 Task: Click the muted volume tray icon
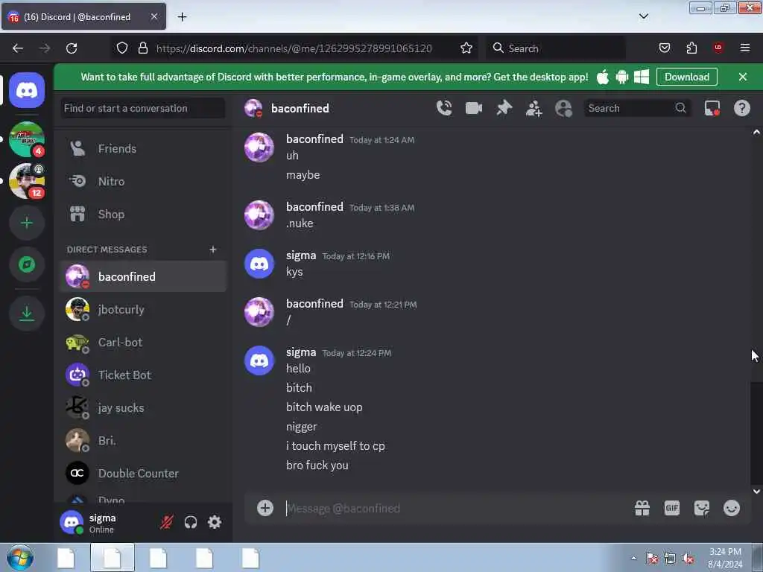click(688, 558)
